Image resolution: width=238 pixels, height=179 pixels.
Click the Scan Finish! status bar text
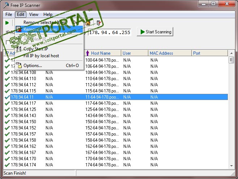[x=15, y=173]
